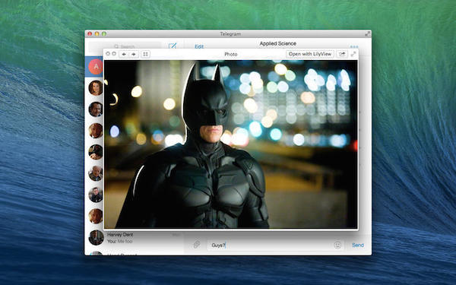The height and width of the screenshot is (285, 456).
Task: Click the Batman photo in the preview
Action: (231, 144)
